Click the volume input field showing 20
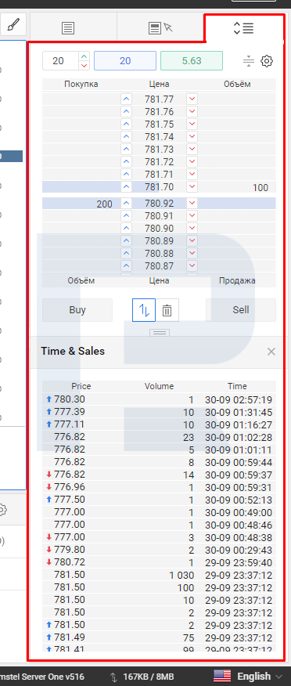291x686 pixels. pyautogui.click(x=61, y=61)
